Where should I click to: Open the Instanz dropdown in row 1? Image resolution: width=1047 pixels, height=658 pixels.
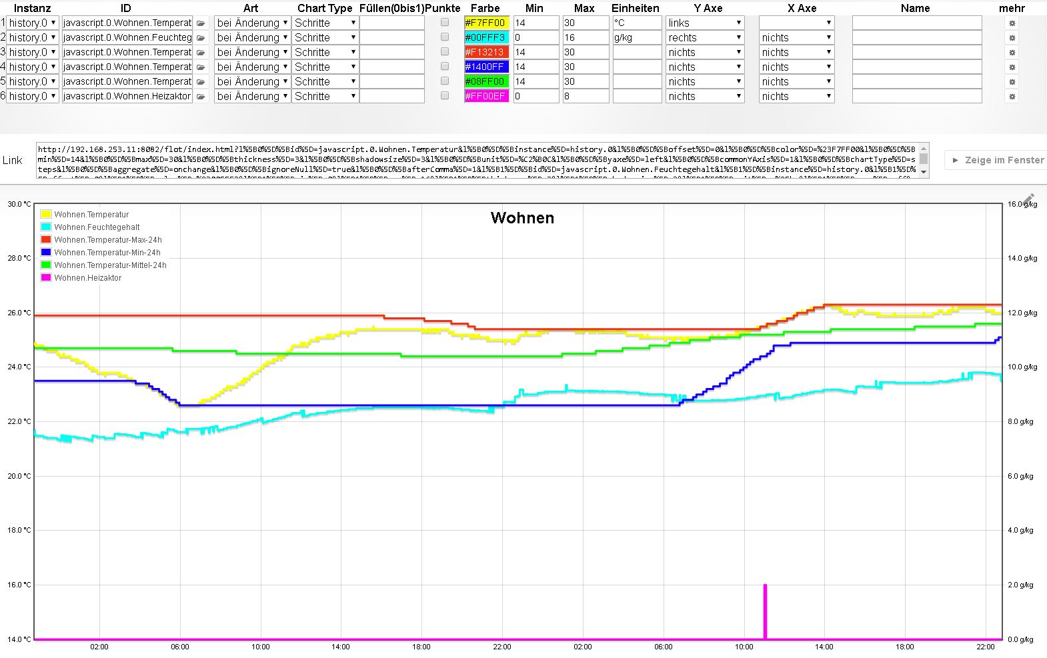tap(33, 23)
